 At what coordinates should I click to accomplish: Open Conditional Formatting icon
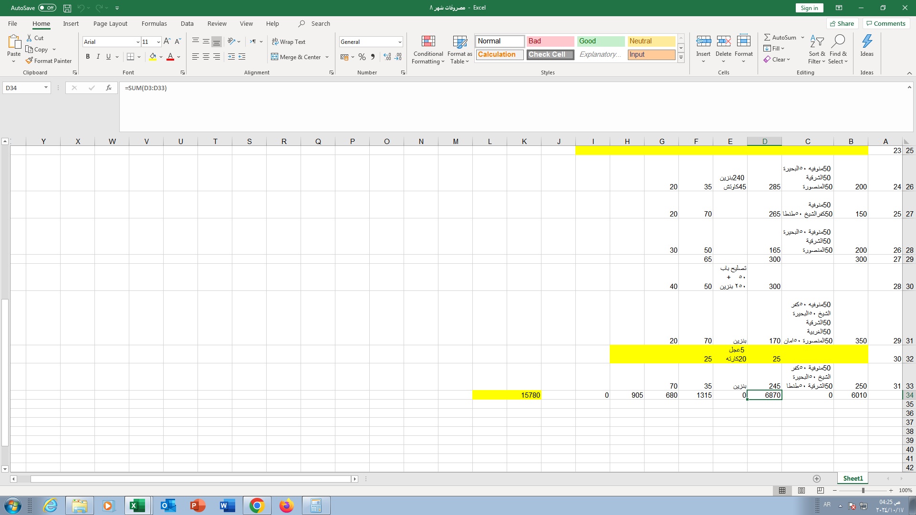tap(428, 42)
